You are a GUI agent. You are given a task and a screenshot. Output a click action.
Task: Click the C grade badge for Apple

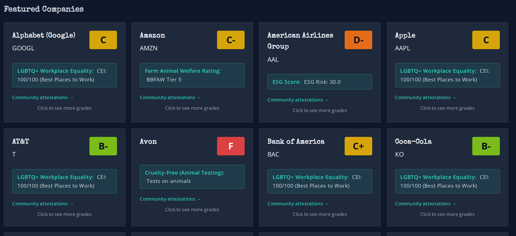(x=486, y=40)
